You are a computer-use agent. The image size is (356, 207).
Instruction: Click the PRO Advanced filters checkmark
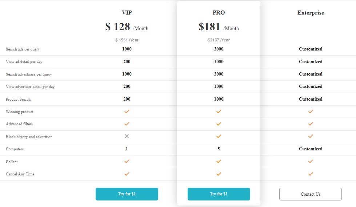coord(219,124)
